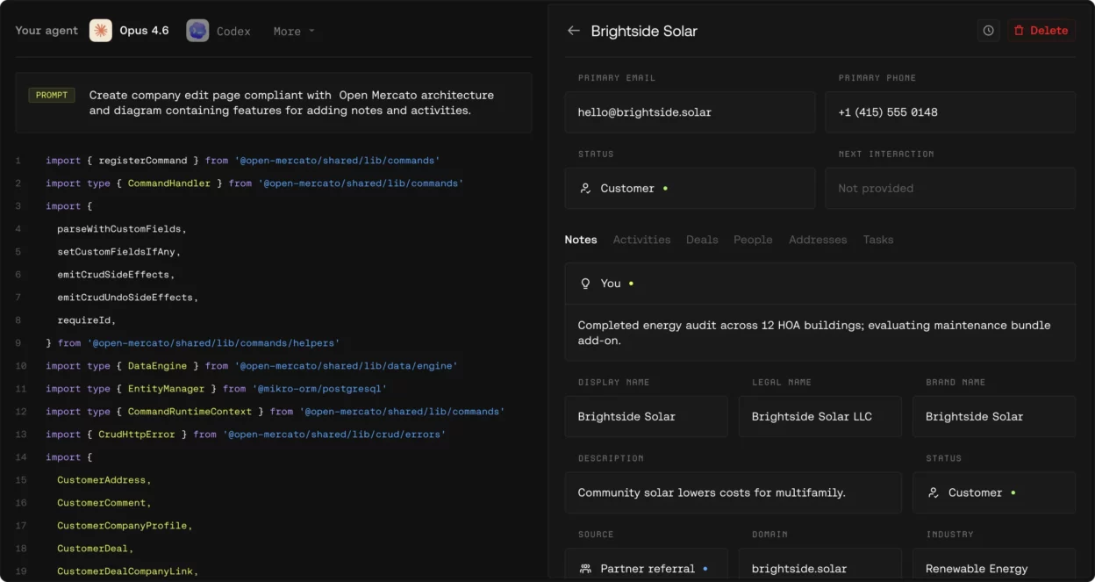
Task: Go back using arrow beside Brightside Solar
Action: [574, 31]
